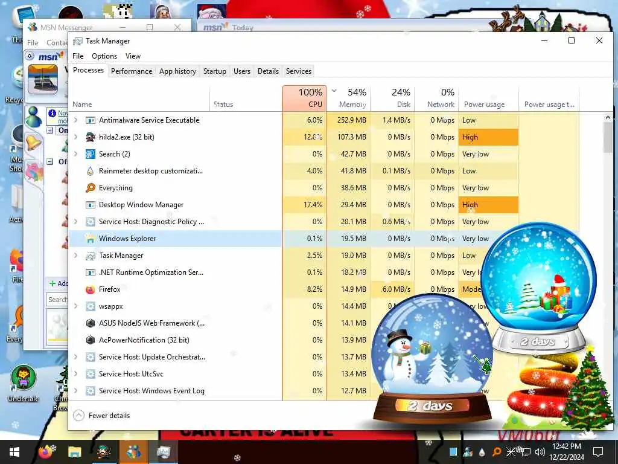Screen dimensions: 618x464
Task: Click the Rainmeter water-drop process icon
Action: [x=91, y=171]
